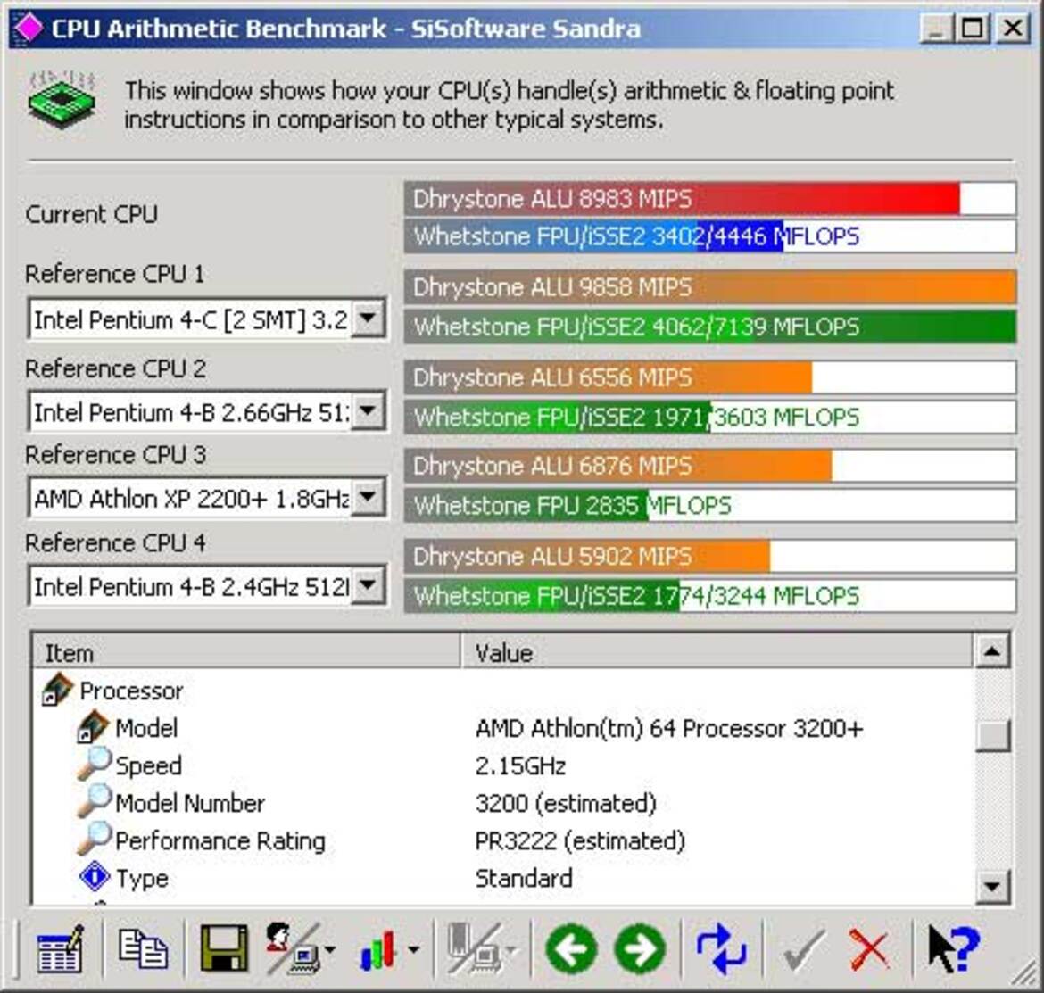
Task: Open the options table icon in toolbar
Action: point(61,948)
